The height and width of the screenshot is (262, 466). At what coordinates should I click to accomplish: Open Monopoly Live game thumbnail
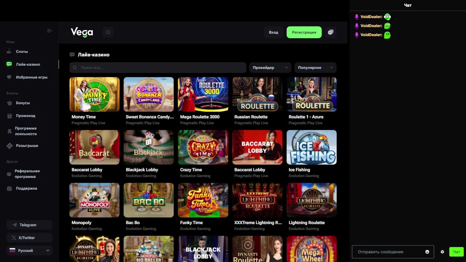[x=94, y=200]
